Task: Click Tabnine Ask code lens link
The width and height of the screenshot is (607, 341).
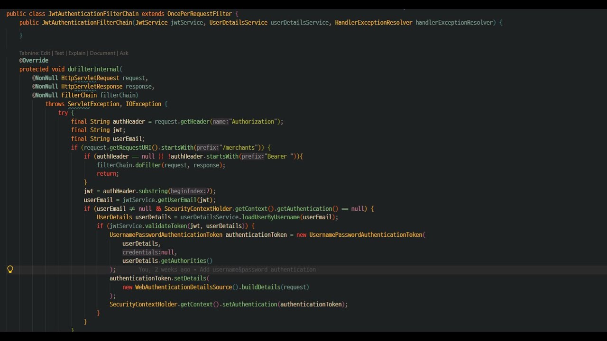Action: point(124,53)
